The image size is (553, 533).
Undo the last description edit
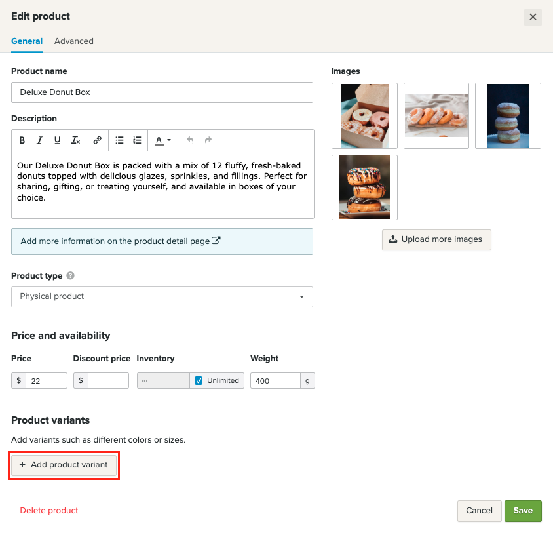pos(190,140)
